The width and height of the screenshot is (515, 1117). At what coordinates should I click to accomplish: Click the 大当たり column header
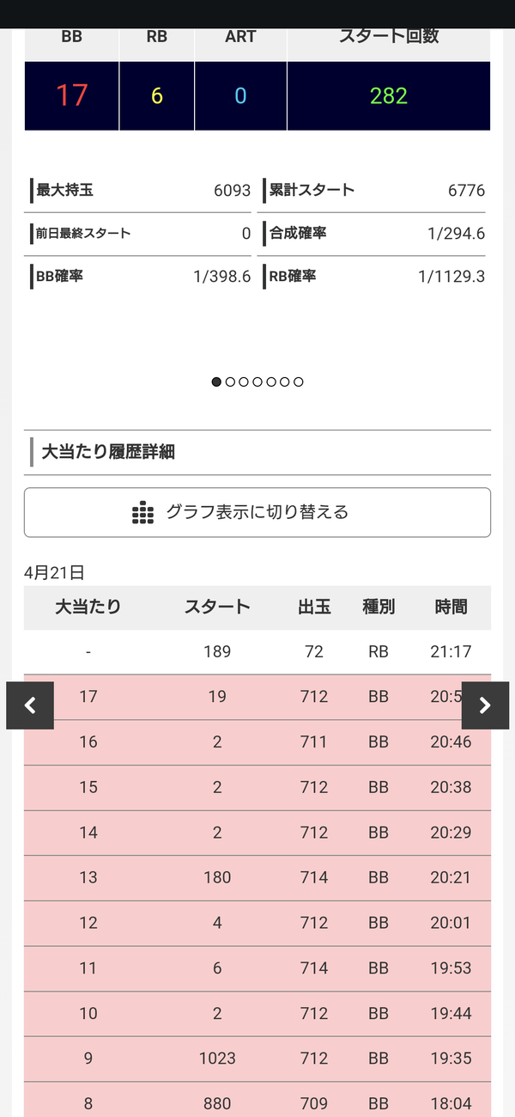(x=88, y=607)
